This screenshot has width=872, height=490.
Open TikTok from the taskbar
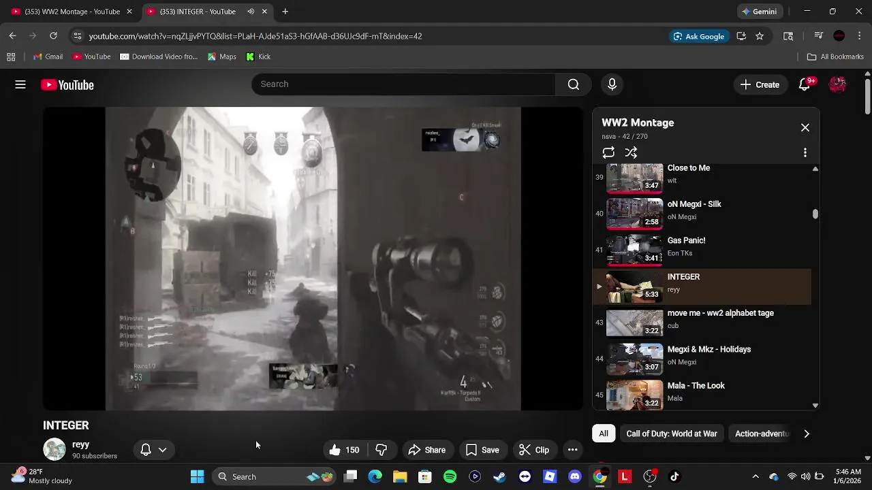coord(674,476)
